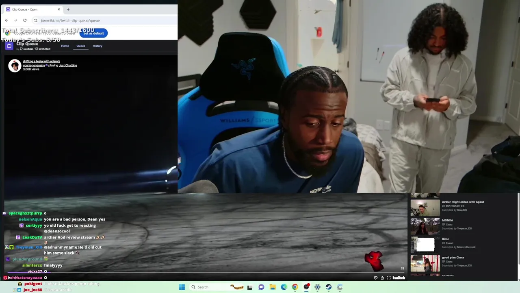
Task: Click Russel channel name in queue
Action: click(x=449, y=243)
